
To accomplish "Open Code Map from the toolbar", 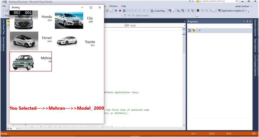I will pos(158,11).
